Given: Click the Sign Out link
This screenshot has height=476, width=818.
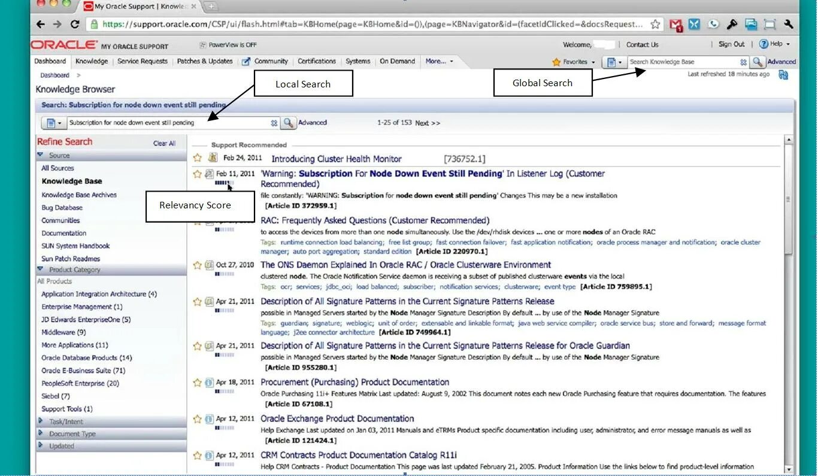Looking at the screenshot, I should [x=731, y=44].
